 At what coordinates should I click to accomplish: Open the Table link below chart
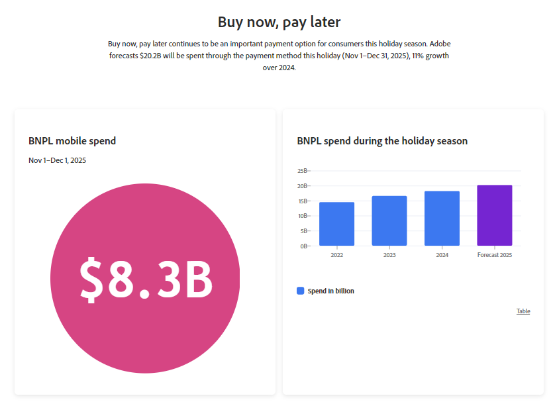pos(523,311)
